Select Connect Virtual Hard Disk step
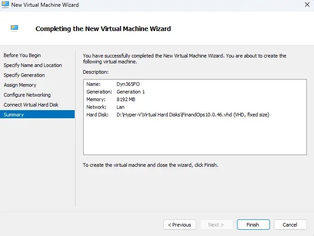The image size is (314, 236). [31, 105]
